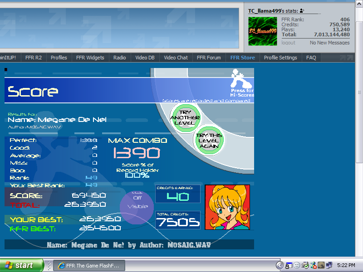The height and width of the screenshot is (272, 363).
Task: Show hidden tray icons with the arrow
Action: 280,265
